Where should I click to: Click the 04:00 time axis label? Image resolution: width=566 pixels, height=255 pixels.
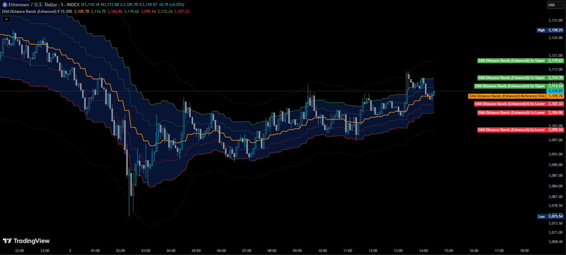click(171, 251)
